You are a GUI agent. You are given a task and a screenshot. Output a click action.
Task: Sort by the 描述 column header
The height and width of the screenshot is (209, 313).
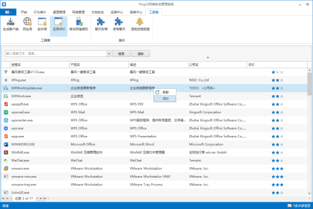pos(158,65)
